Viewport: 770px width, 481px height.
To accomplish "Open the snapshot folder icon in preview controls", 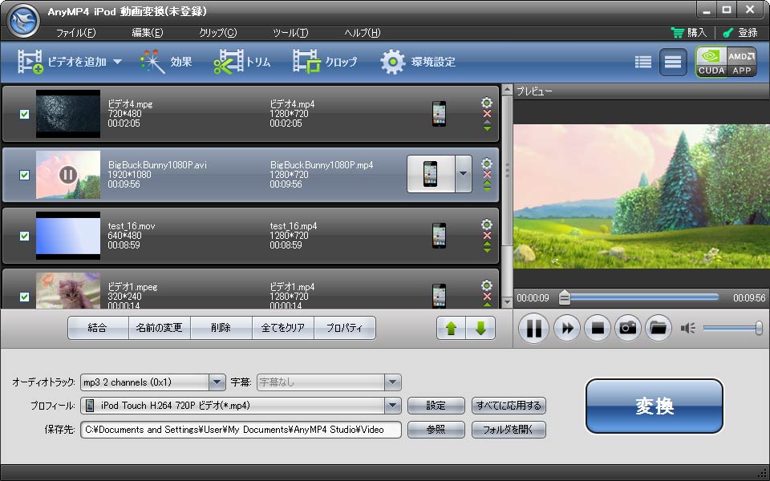I will (658, 328).
